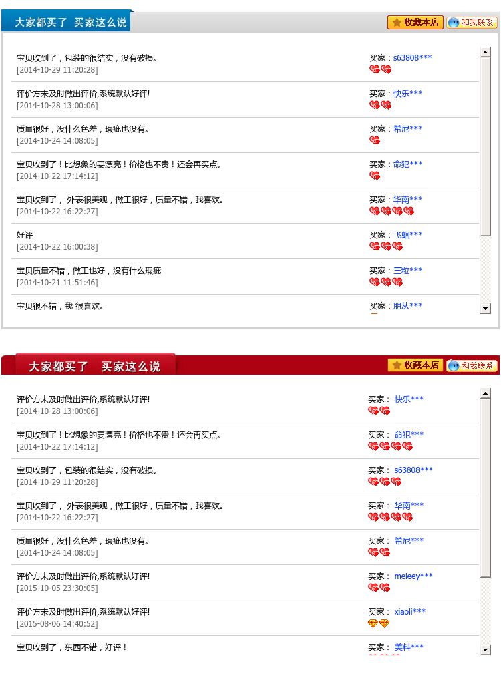
Task: Open buyer 三粒*** link
Action: pyautogui.click(x=407, y=271)
